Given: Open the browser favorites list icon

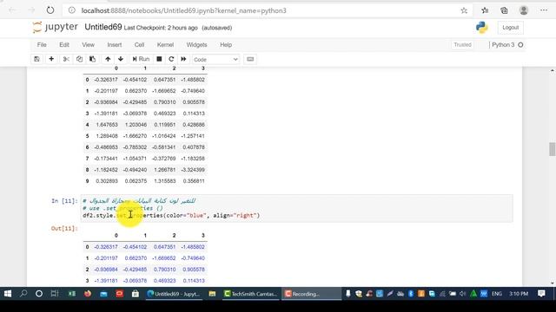Looking at the screenshot, I should pos(485,10).
